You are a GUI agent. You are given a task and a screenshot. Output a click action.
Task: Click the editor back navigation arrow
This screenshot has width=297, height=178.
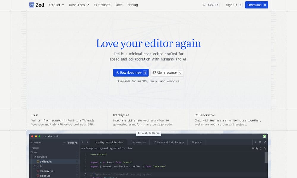coord(82,142)
